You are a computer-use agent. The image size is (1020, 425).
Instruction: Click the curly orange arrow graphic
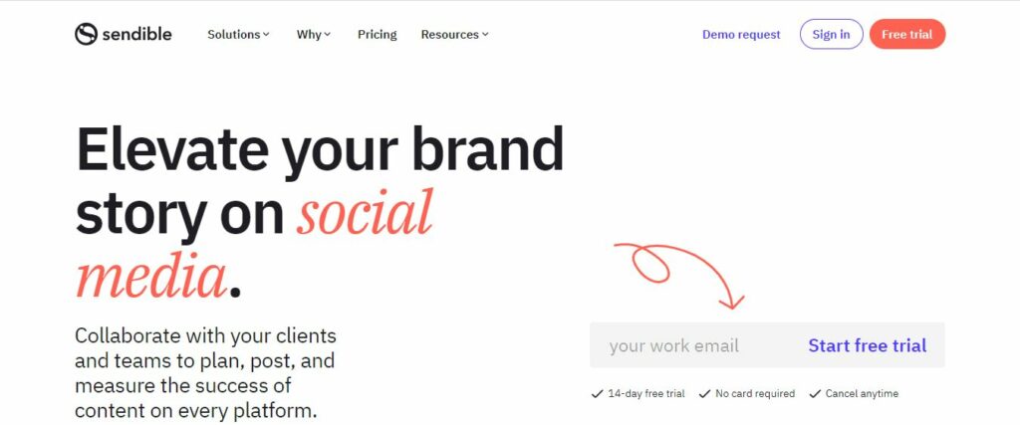click(x=679, y=276)
